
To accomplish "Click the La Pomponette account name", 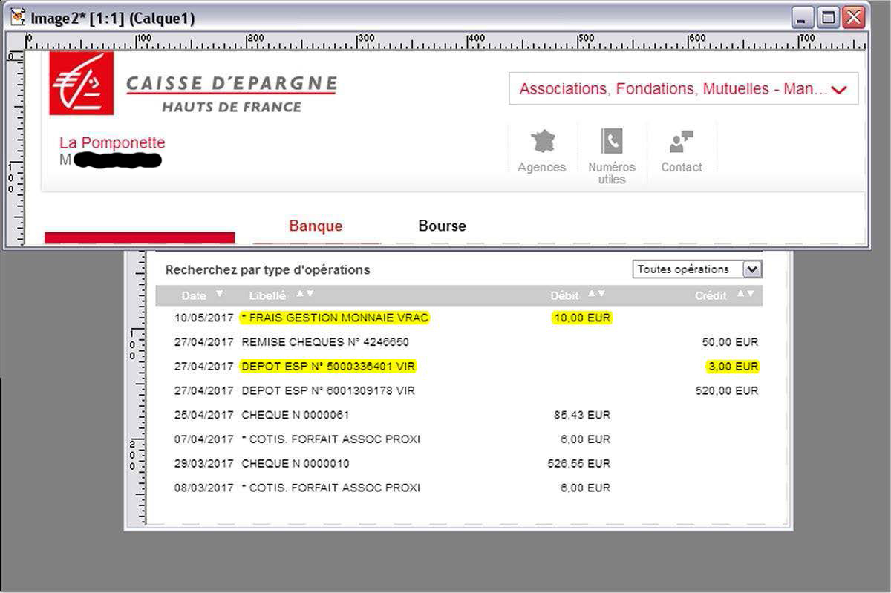I will tap(112, 142).
